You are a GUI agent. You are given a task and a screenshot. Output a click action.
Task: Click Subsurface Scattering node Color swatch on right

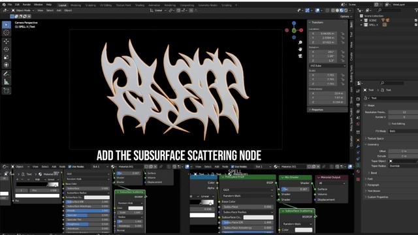[x=304, y=230]
